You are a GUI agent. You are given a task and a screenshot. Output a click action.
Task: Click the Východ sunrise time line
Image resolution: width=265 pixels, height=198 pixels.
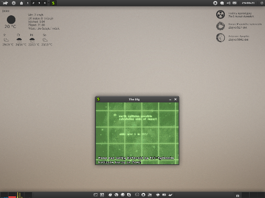click(x=37, y=22)
